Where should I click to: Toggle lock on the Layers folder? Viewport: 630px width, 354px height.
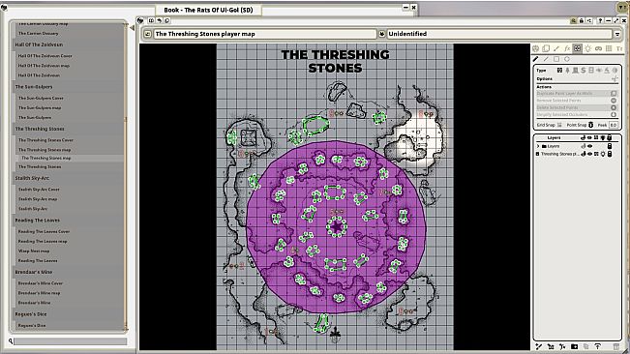tap(610, 146)
